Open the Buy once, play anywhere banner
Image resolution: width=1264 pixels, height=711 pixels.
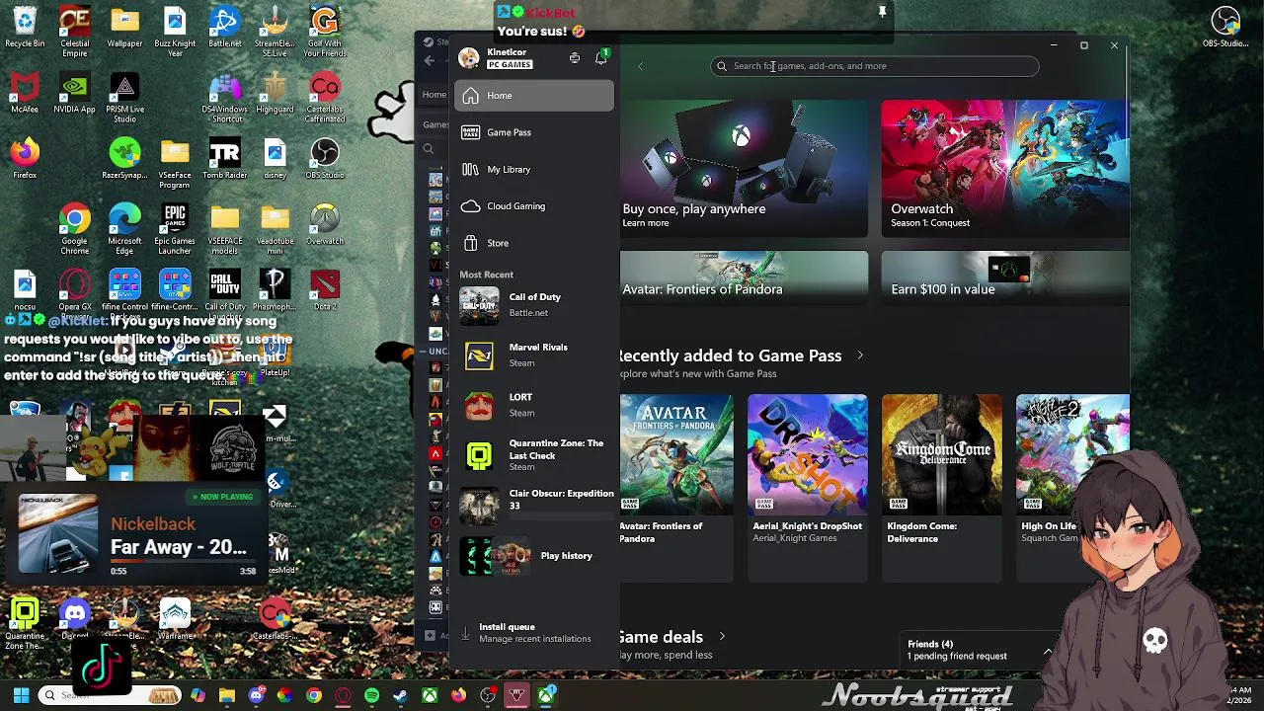(x=744, y=169)
